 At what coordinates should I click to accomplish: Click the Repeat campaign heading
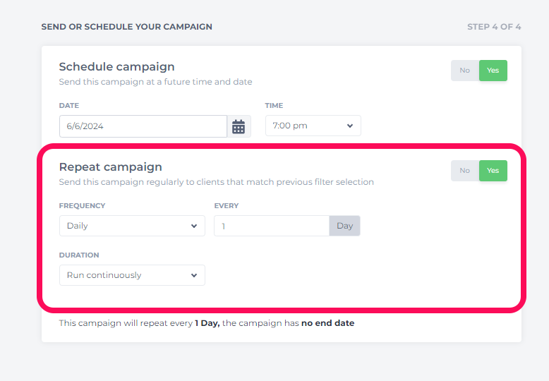[110, 167]
